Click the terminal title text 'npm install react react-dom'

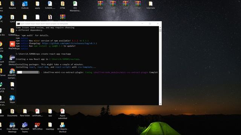(x=44, y=24)
